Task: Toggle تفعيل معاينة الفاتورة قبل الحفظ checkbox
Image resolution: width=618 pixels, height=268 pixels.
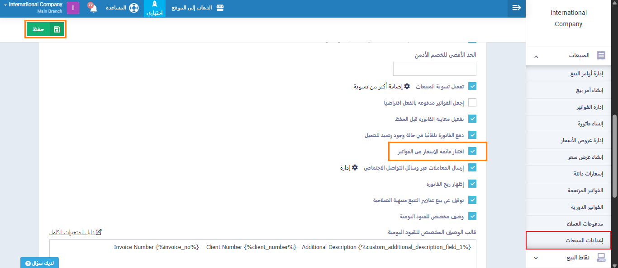Action: pos(472,119)
